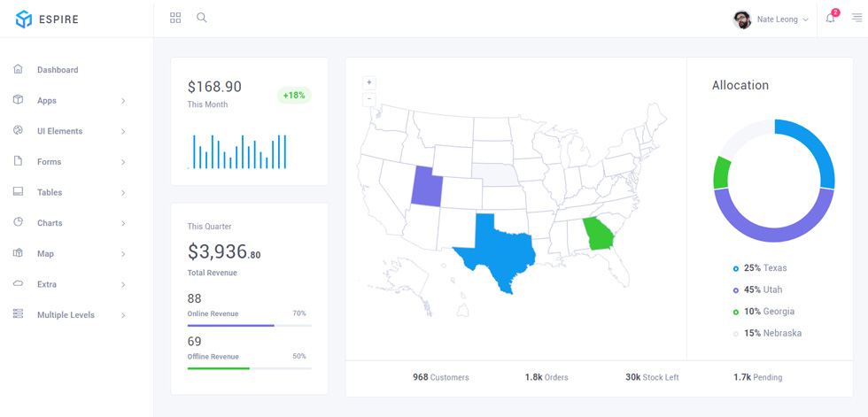Open the Tables menu item
Screen dimensions: 868x417
(x=70, y=192)
